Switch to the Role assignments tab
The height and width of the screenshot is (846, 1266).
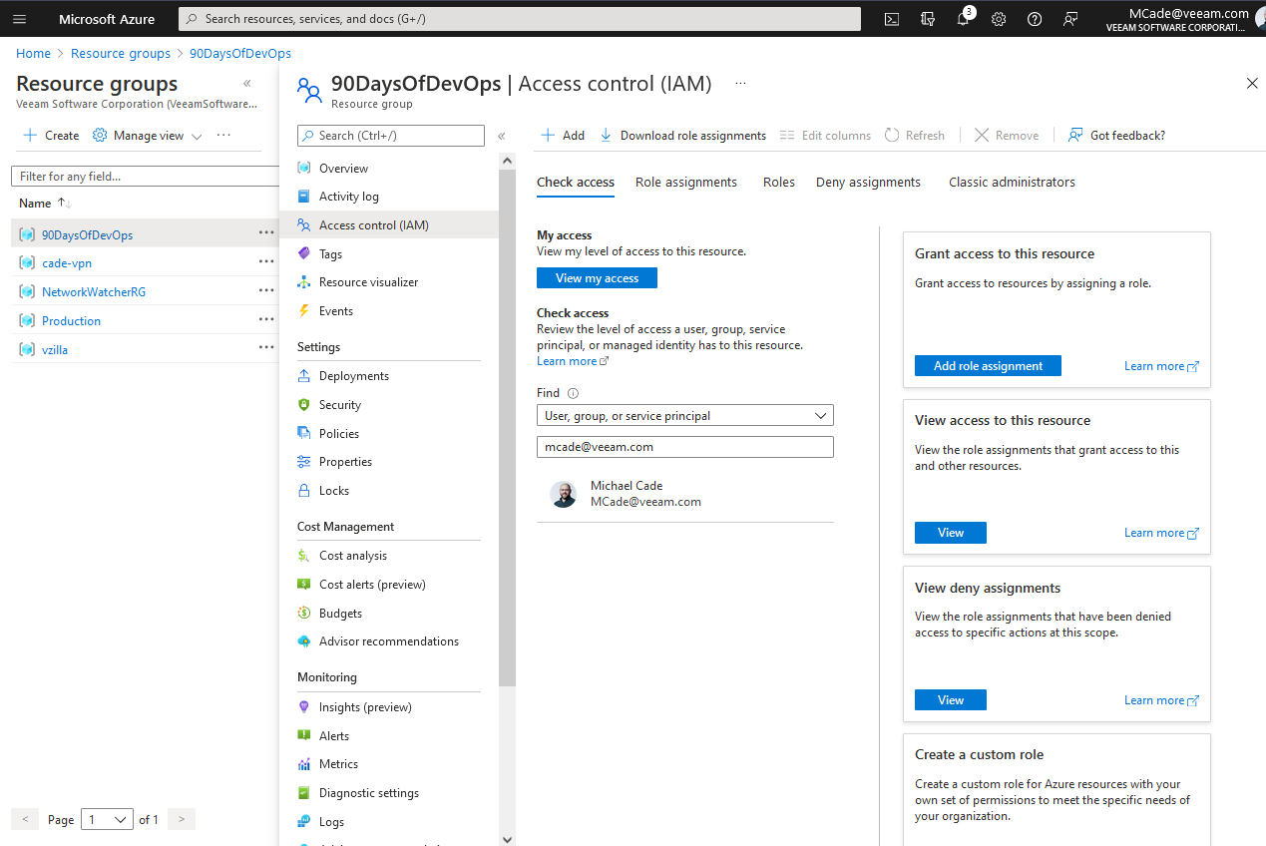click(x=686, y=183)
